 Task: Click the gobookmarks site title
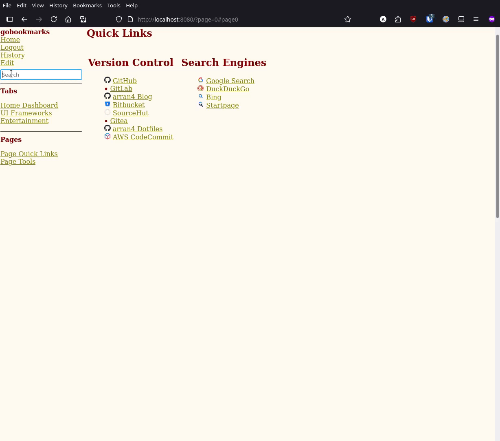[25, 32]
